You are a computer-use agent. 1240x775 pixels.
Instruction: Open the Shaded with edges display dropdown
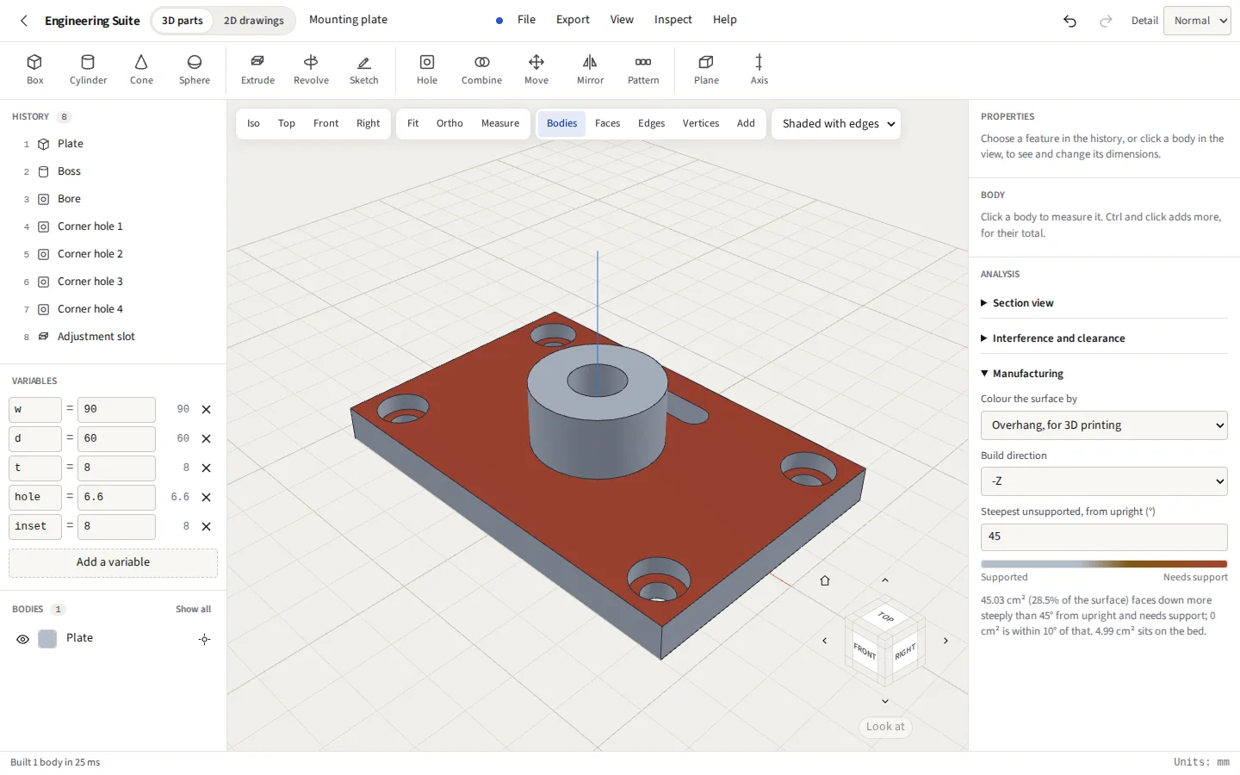[836, 124]
